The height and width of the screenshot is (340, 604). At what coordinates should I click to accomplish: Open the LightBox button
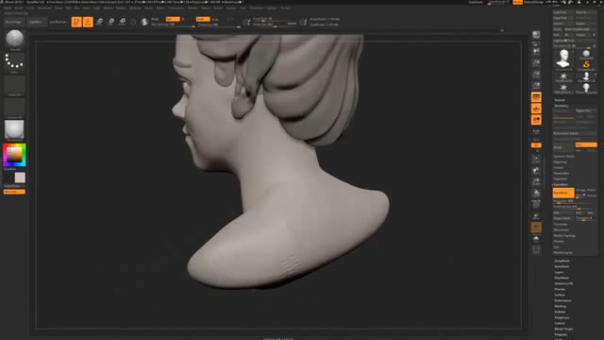37,22
